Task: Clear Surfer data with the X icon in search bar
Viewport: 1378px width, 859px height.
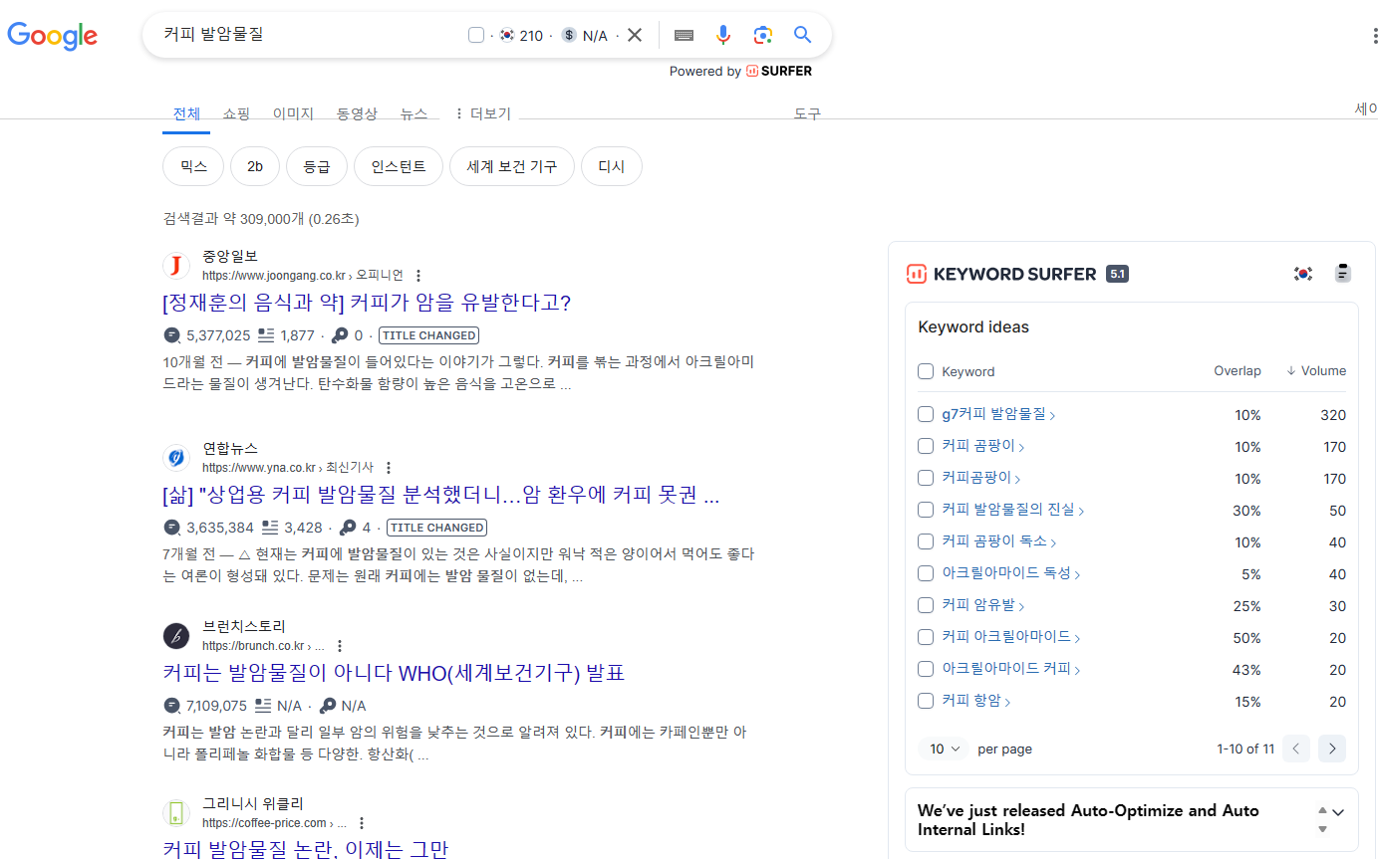Action: coord(635,35)
